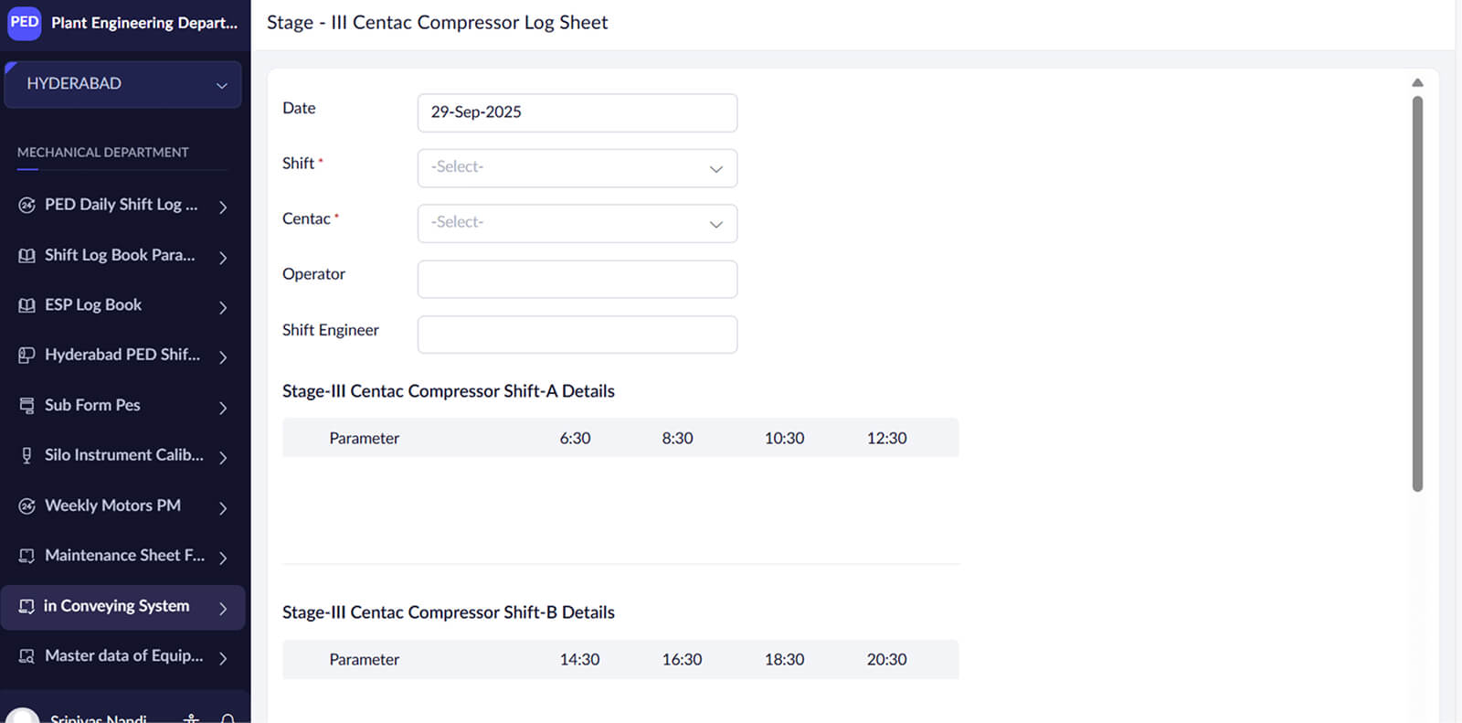This screenshot has width=1462, height=723.
Task: Open the Shift select dropdown
Action: point(577,168)
